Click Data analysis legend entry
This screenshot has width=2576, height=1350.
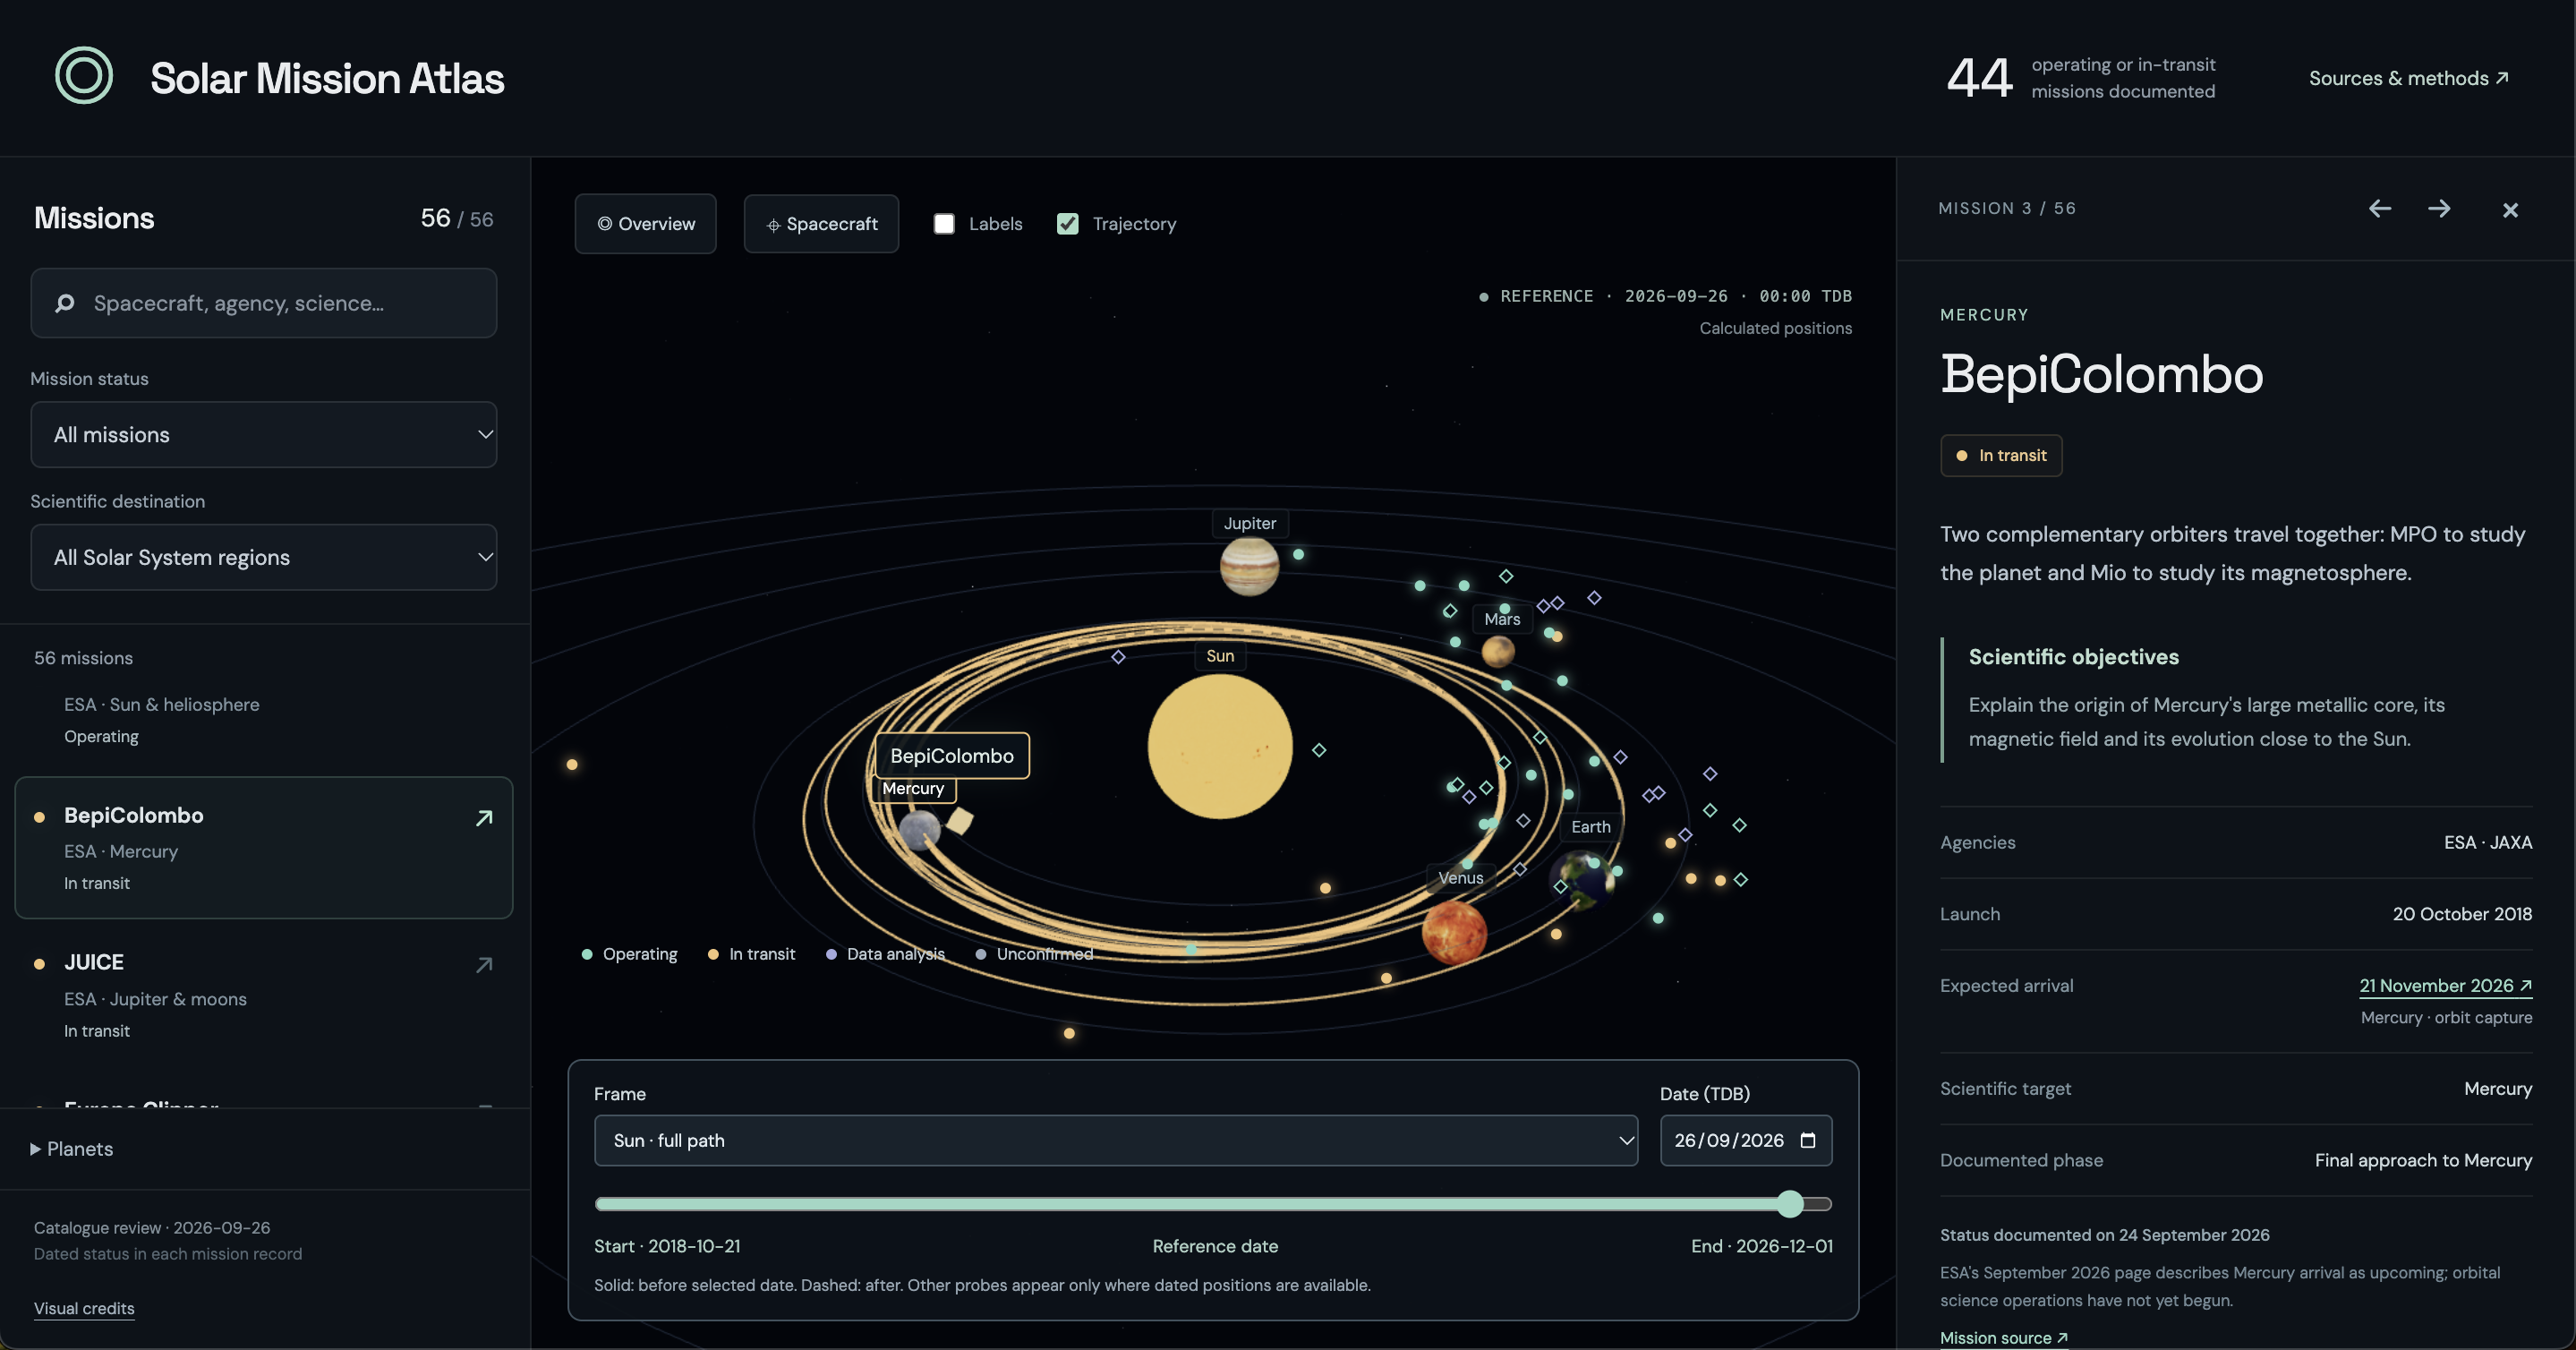[885, 954]
